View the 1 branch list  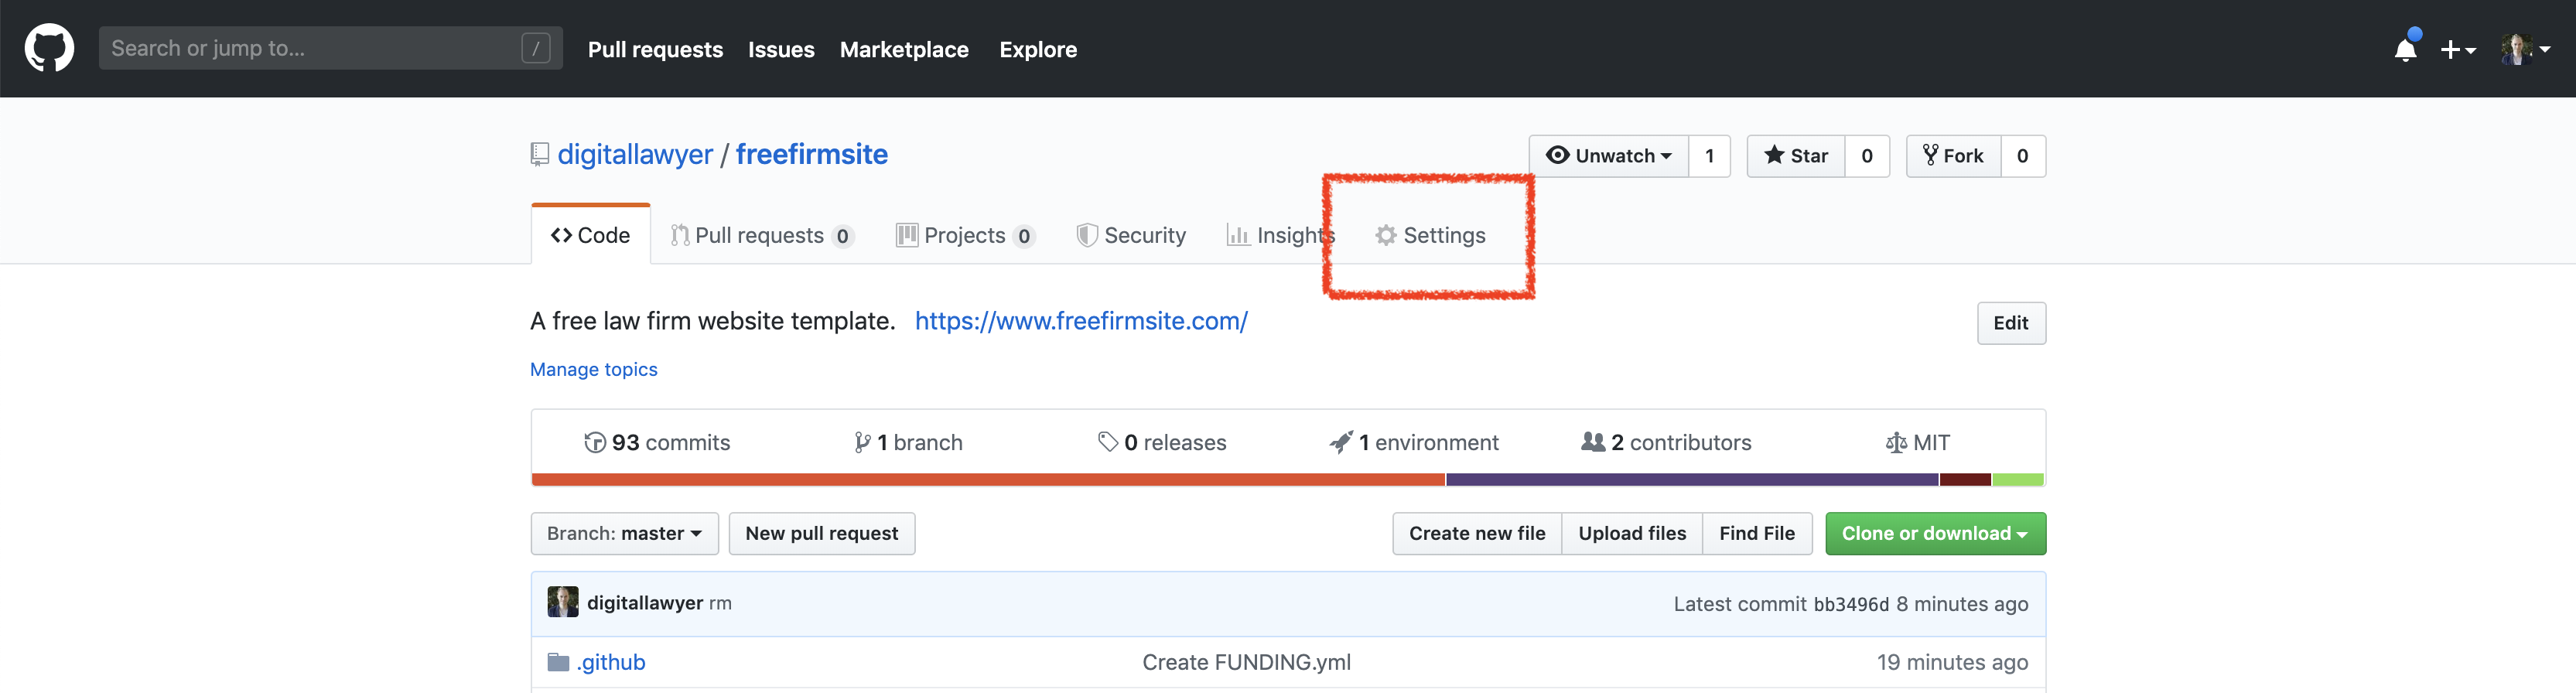pyautogui.click(x=908, y=442)
